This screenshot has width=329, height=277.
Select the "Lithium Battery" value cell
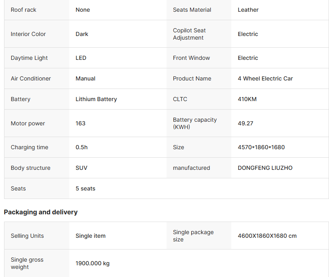[96, 99]
